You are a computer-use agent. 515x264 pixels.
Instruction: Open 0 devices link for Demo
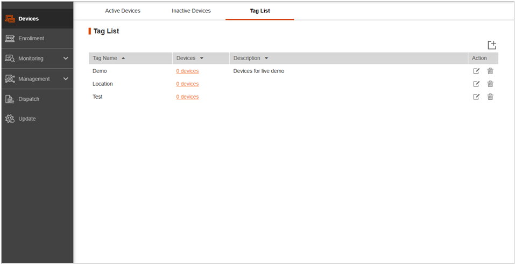tap(187, 71)
